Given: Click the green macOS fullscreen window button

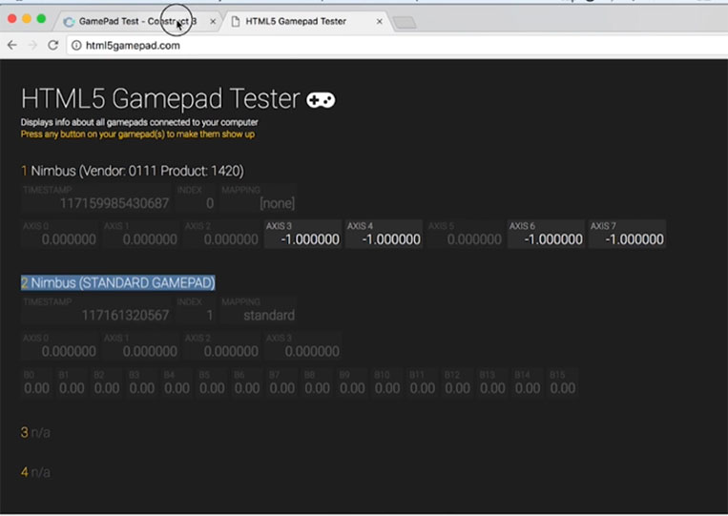Looking at the screenshot, I should point(41,18).
